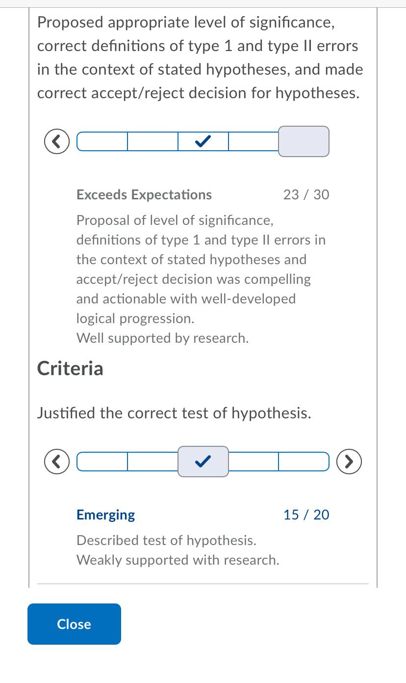This screenshot has height=683, width=406.
Task: Choose the second level of the hypothesis test criterion
Action: (x=152, y=462)
